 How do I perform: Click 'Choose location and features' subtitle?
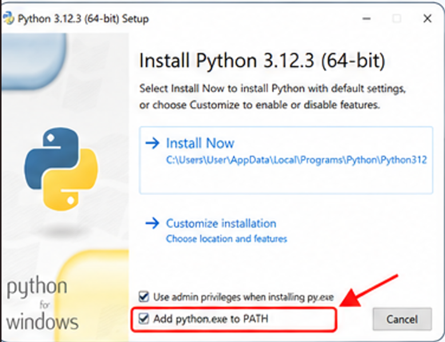tap(227, 239)
